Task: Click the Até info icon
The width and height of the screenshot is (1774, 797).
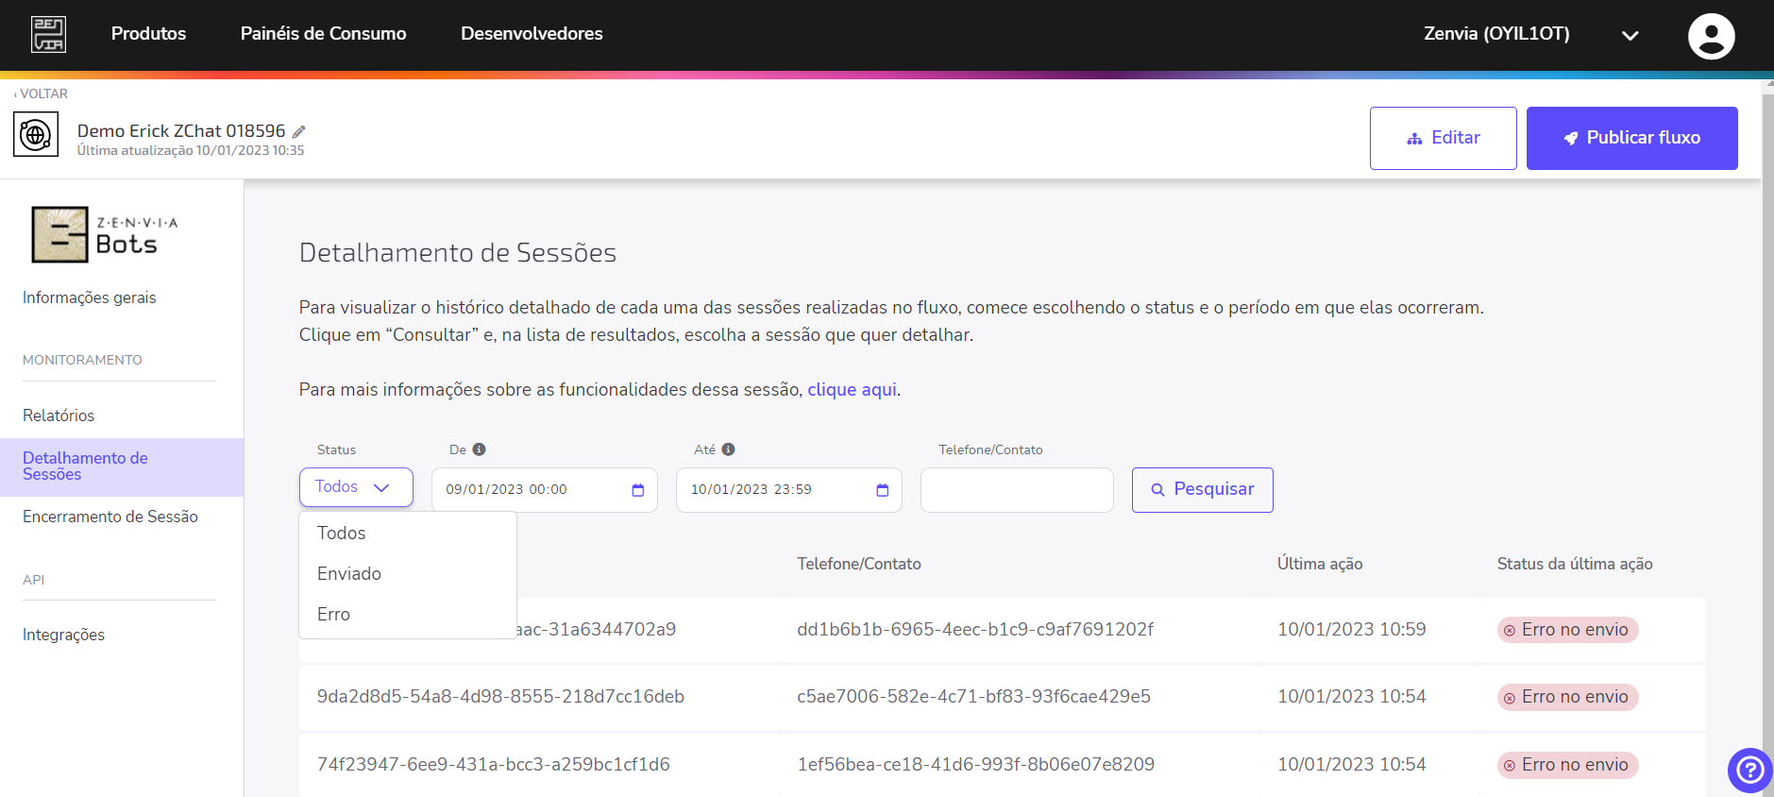Action: pos(728,449)
